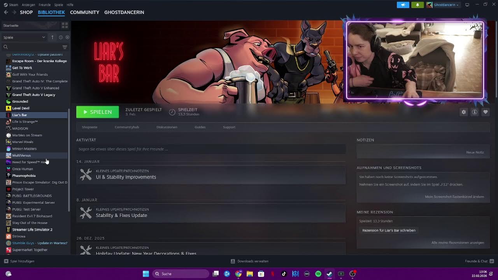This screenshot has height=280, width=498.
Task: Click Rezension für Liar's Bar schreiben
Action: coord(389,230)
